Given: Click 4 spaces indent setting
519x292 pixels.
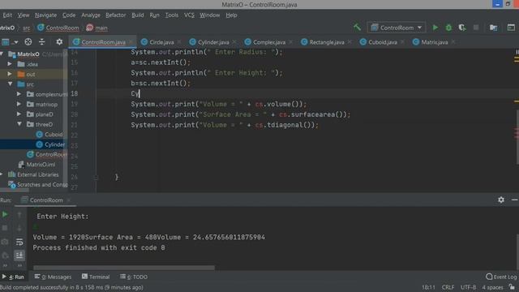Looking at the screenshot, I should point(492,287).
